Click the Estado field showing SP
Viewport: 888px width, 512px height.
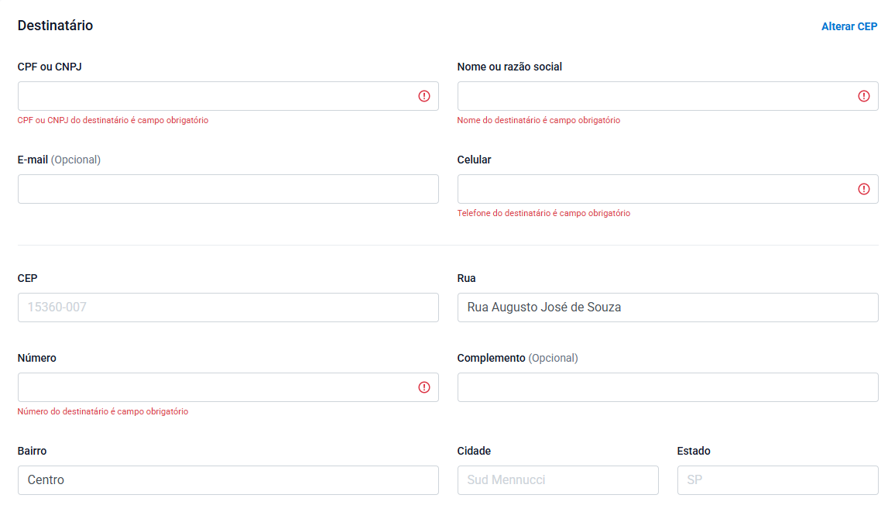click(777, 480)
